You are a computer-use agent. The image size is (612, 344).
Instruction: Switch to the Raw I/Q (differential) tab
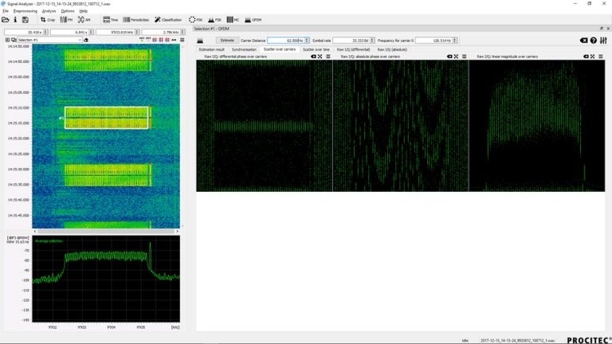coord(353,49)
